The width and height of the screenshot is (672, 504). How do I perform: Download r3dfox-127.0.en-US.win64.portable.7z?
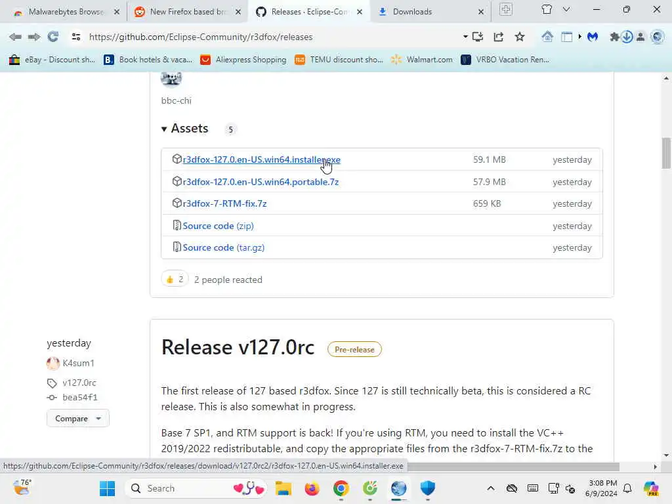point(261,182)
